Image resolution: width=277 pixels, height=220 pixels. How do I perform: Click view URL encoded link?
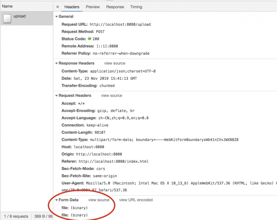click(x=136, y=200)
